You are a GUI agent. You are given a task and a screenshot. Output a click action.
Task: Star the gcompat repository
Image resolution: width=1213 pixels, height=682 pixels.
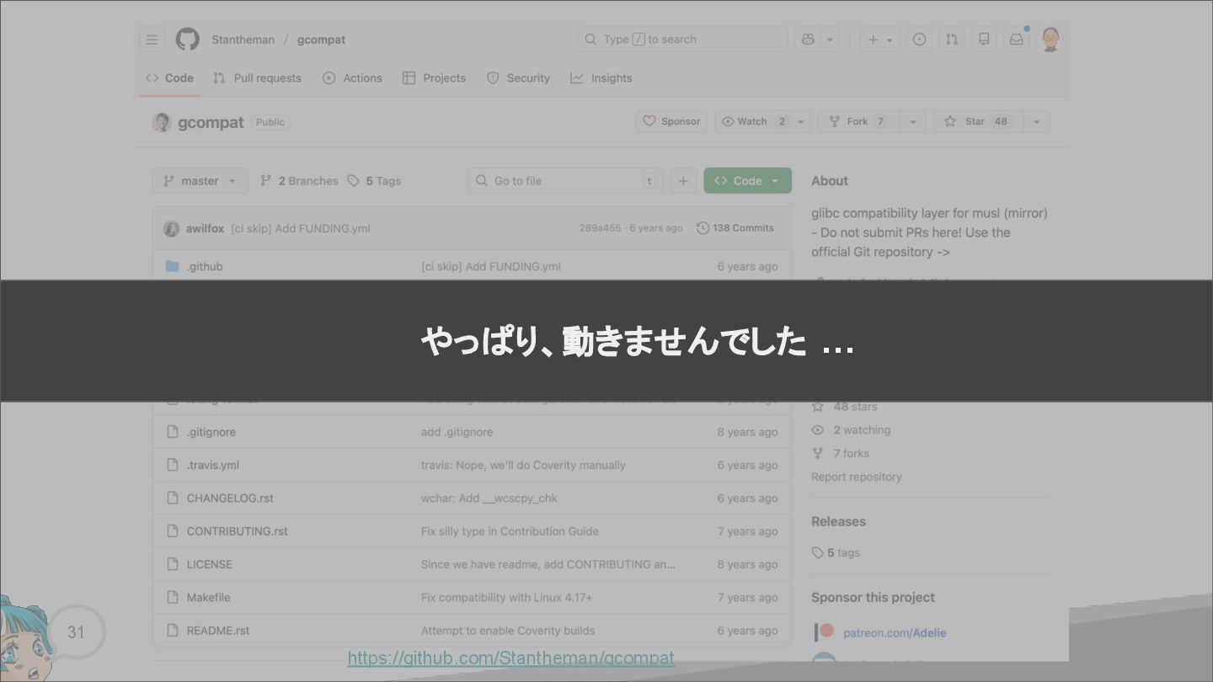977,121
